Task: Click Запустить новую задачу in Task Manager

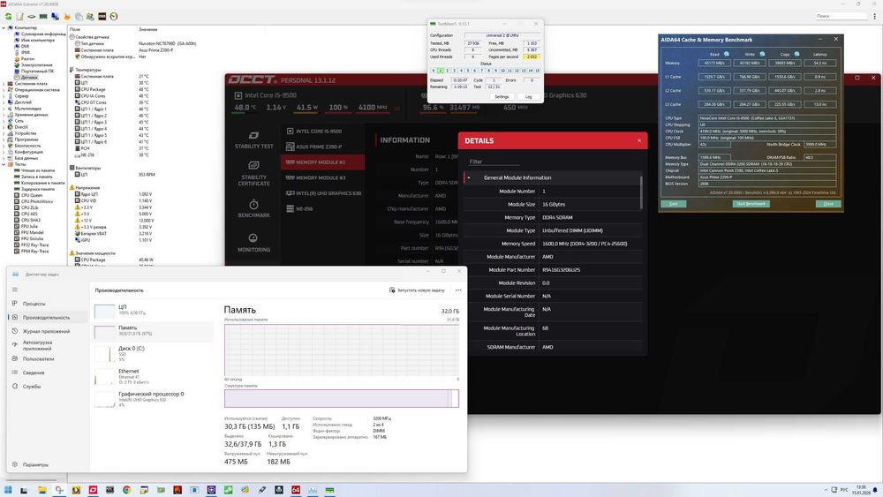Action: click(x=417, y=290)
